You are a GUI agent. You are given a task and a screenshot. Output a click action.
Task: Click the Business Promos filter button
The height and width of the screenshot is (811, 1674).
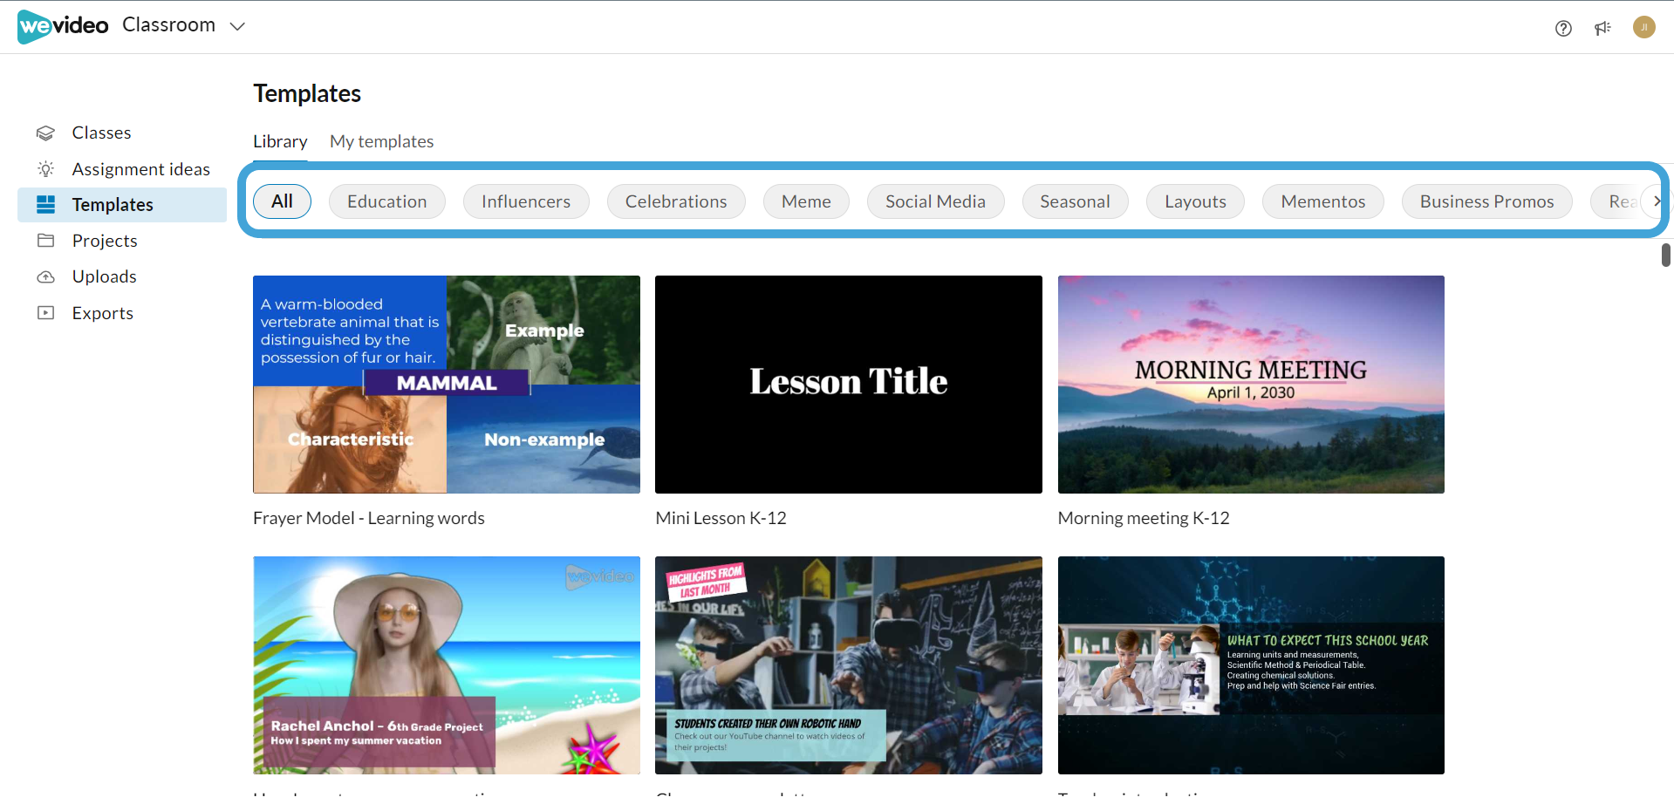tap(1486, 201)
